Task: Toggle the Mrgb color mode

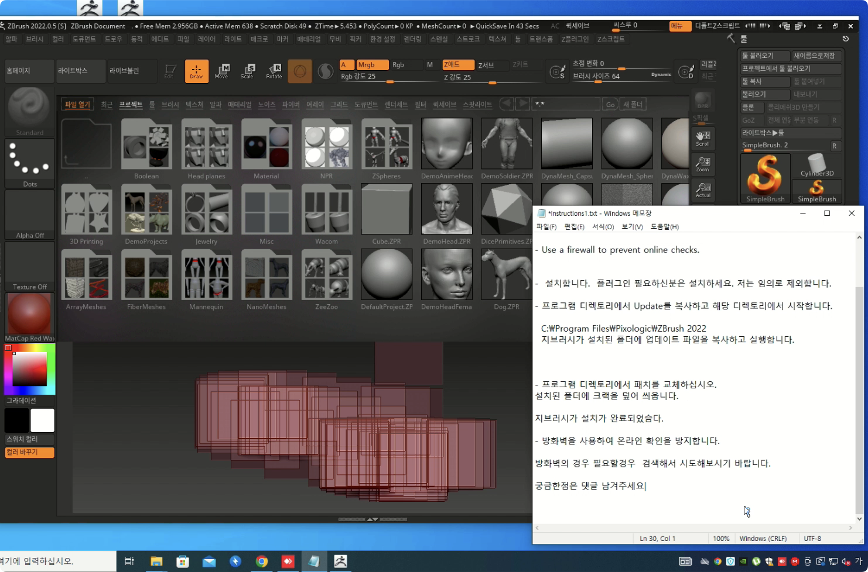Action: pos(373,65)
